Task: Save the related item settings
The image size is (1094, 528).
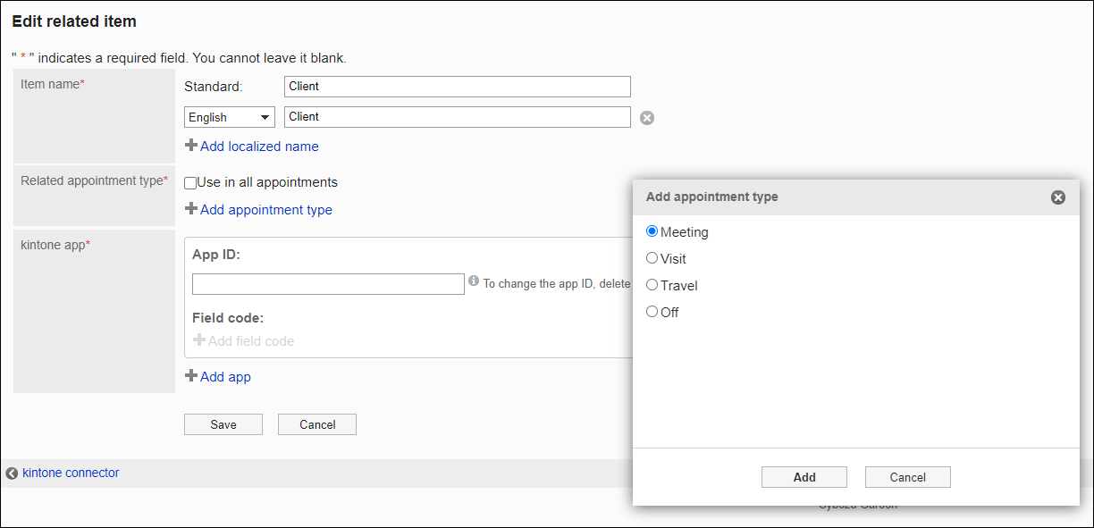Action: tap(223, 423)
